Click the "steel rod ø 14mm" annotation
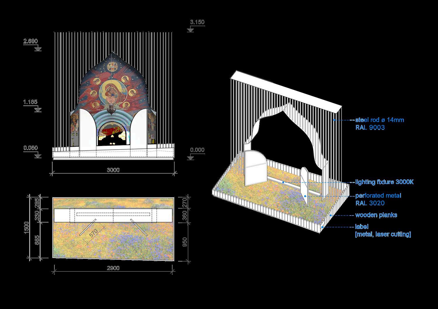 pos(380,120)
